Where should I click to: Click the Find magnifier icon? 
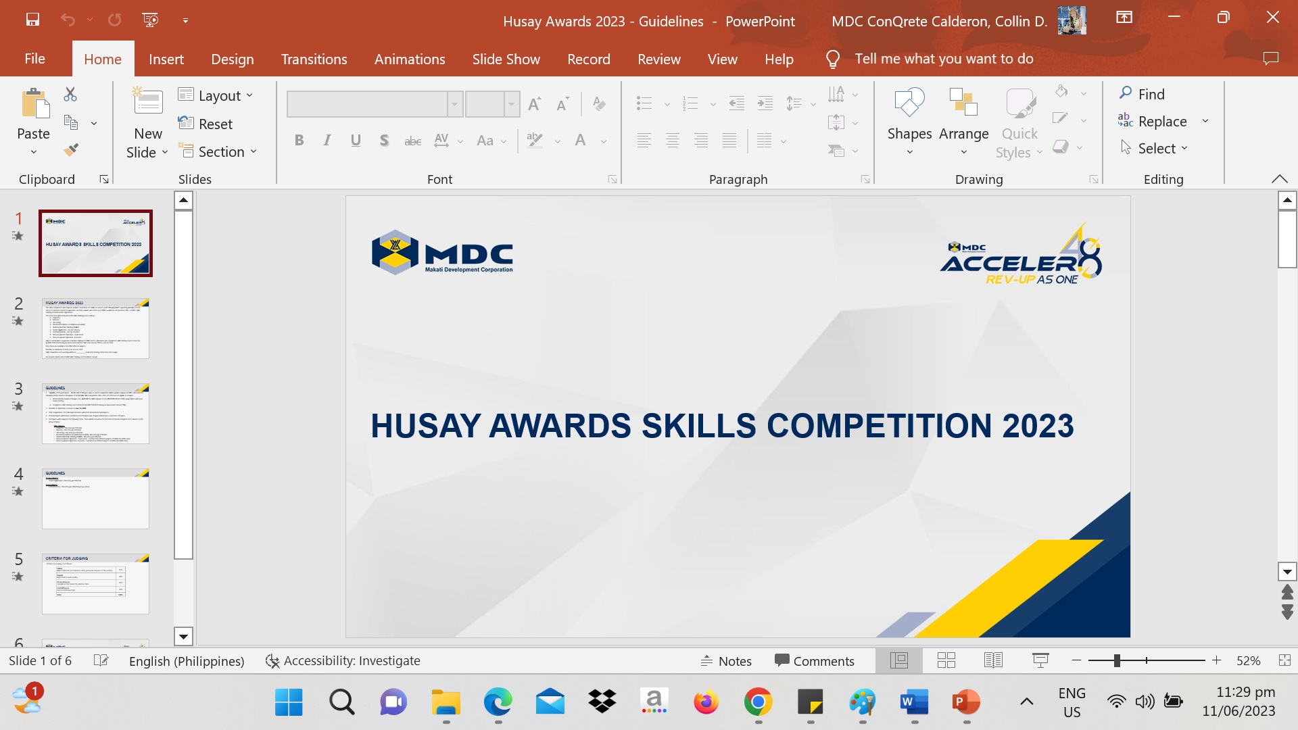click(x=1126, y=93)
